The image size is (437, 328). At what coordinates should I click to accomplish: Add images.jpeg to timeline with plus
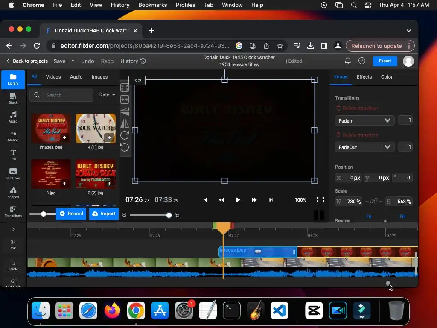(x=64, y=137)
